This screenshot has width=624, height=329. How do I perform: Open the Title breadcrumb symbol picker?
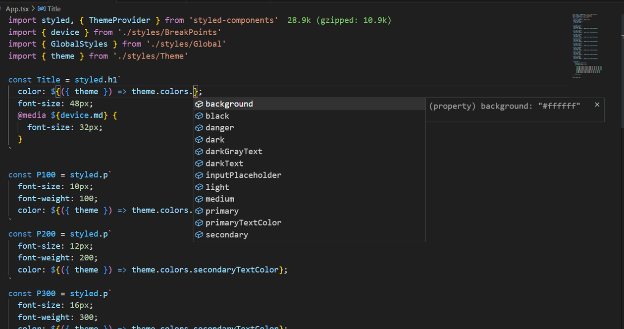click(x=54, y=9)
